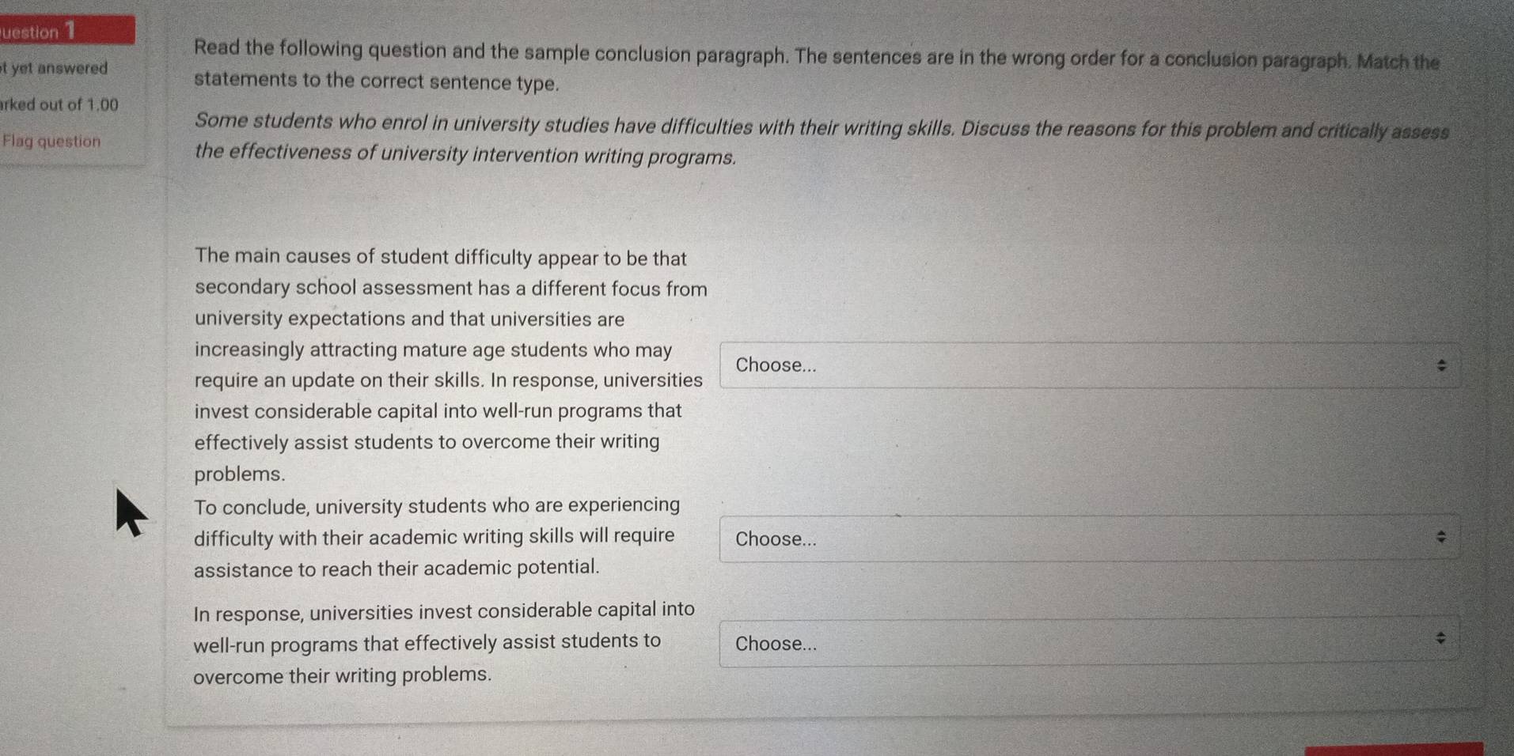1514x756 pixels.
Task: Click the arrow icon on the bottom dropdown
Action: click(x=1442, y=637)
